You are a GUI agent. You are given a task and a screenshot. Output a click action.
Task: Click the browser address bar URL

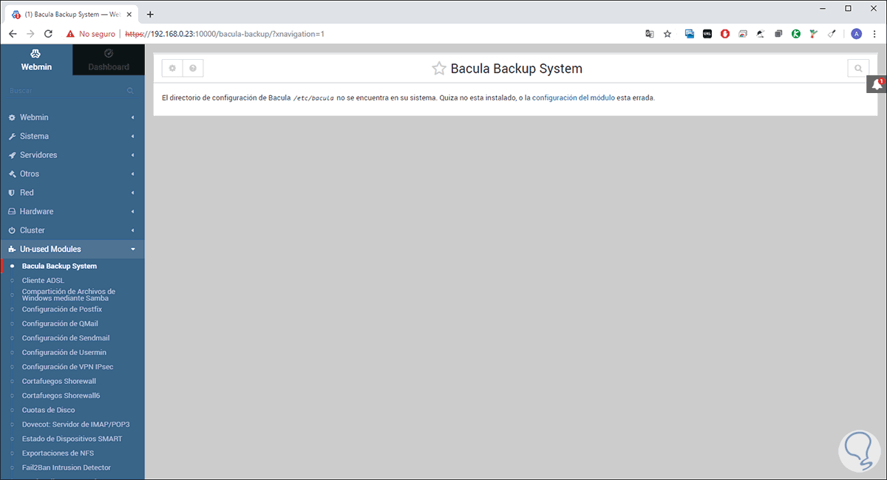(x=225, y=34)
